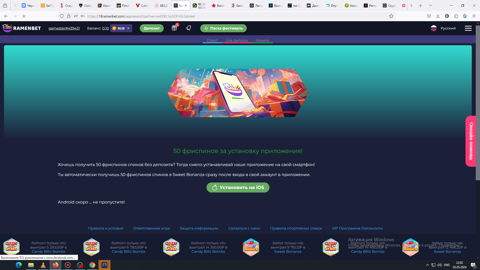Open the Правила и условия link
Viewport: 480px width, 270px height.
point(105,228)
